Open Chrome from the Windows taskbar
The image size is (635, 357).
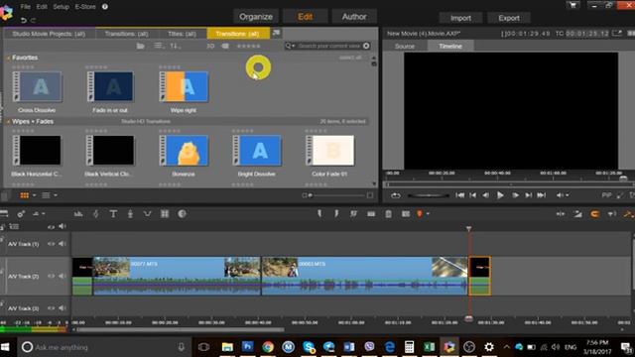tap(267, 347)
